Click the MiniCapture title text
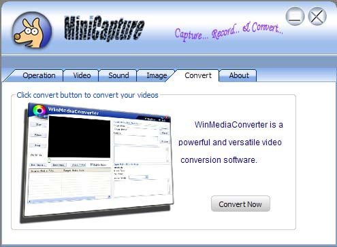Viewport: 337px width, 247px height. pos(104,29)
